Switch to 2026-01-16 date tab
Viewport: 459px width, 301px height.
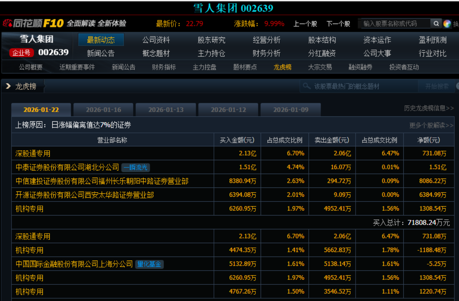coord(103,110)
